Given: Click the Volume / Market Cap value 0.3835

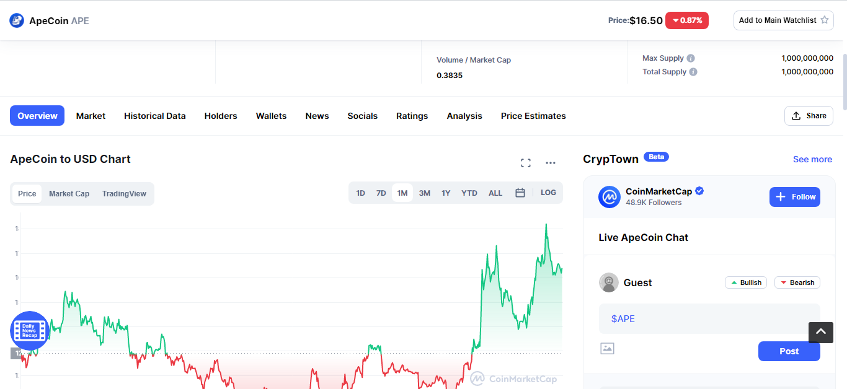Looking at the screenshot, I should coord(450,76).
